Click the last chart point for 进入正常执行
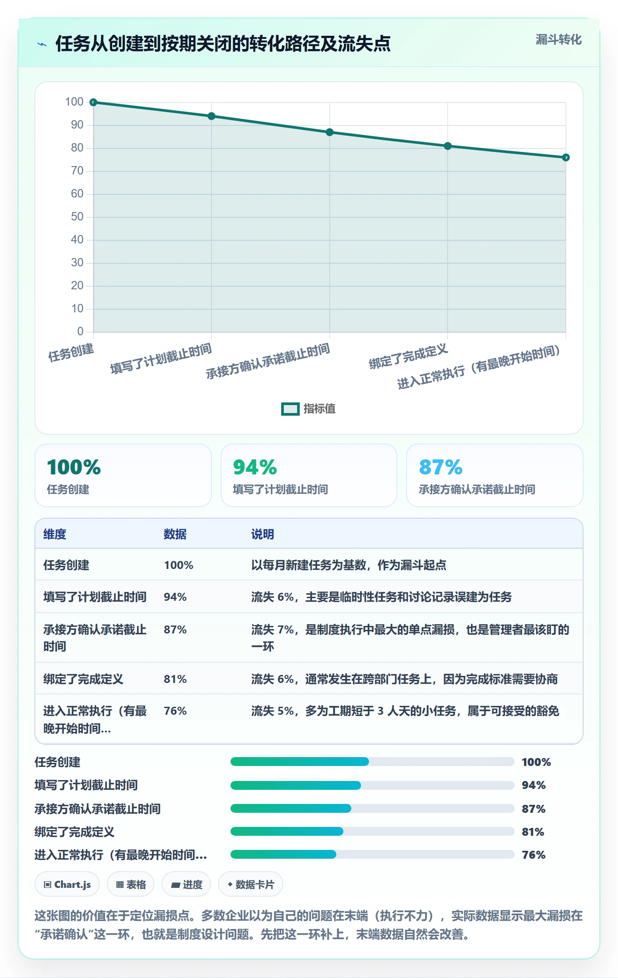The height and width of the screenshot is (978, 618). point(566,157)
